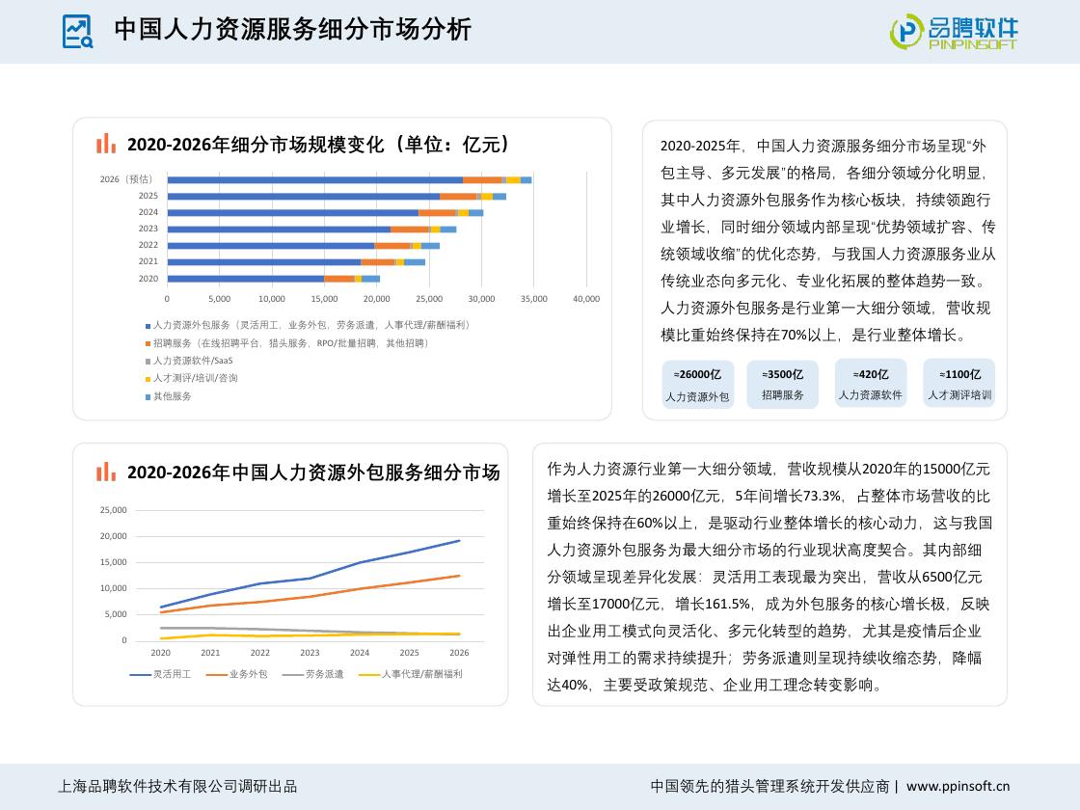
Task: Click the paragraph beginning 2020-2025年，中国人力资源服务细分市场
Action: pyautogui.click(x=828, y=240)
